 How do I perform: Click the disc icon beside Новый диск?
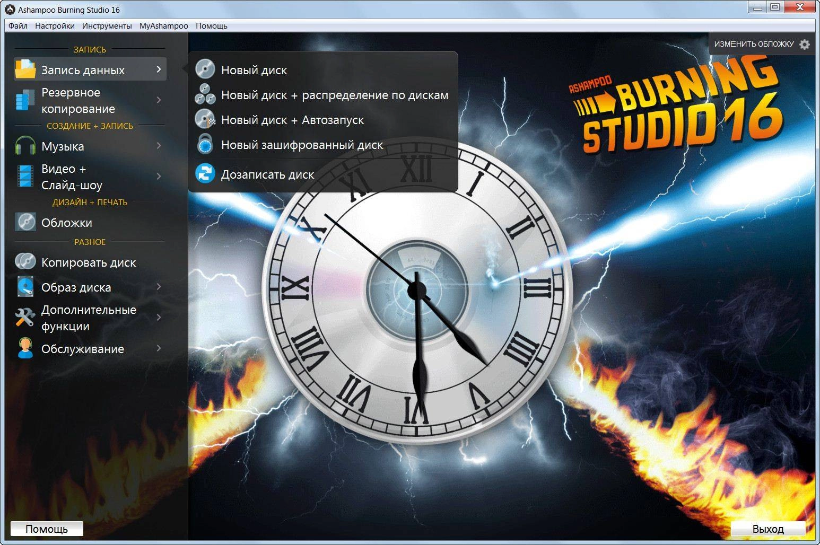(x=205, y=69)
